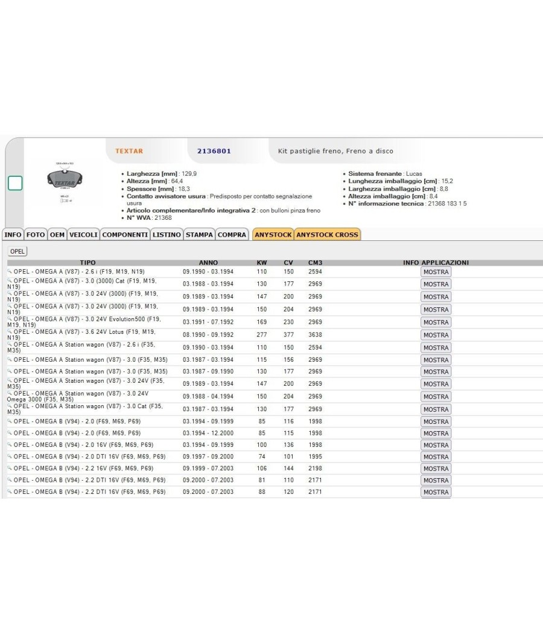Click MOSTRA for Omega B 2.2 16V 106 kW
The height and width of the screenshot is (634, 543).
coord(436,469)
